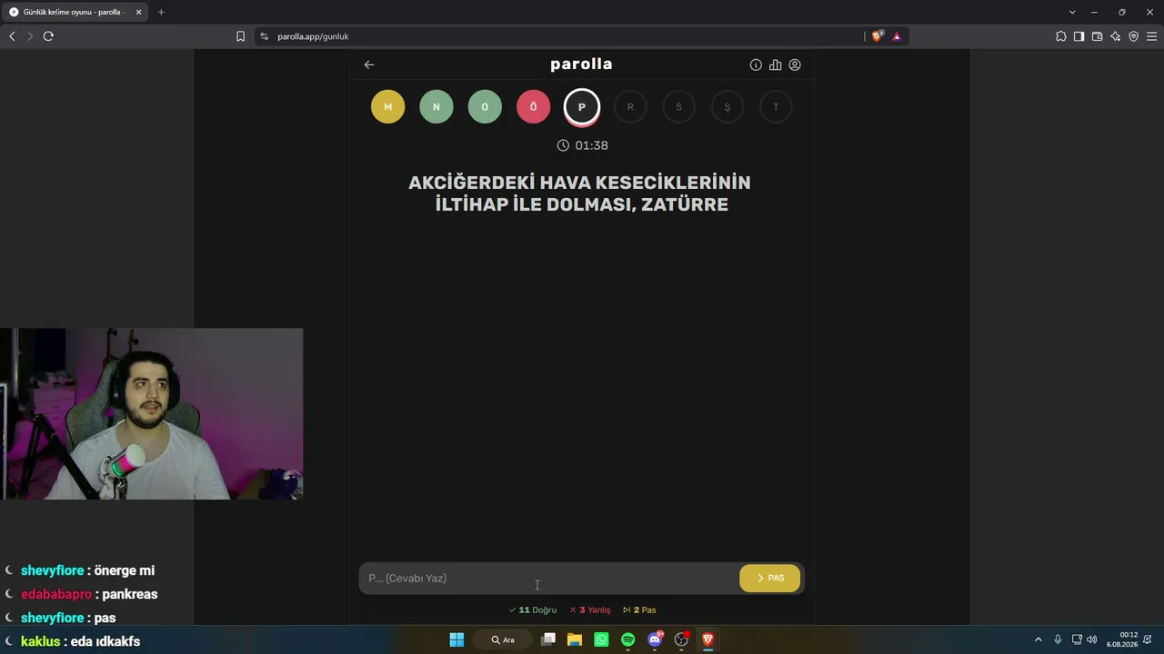This screenshot has width=1164, height=654.
Task: Open Task View on the taskbar
Action: click(x=548, y=639)
